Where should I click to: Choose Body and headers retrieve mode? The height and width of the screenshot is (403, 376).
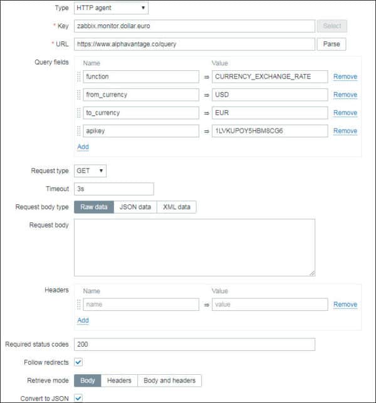point(169,380)
